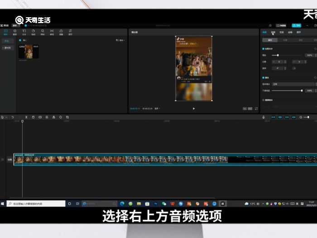Image resolution: width=317 pixels, height=238 pixels.
Task: Click the playhead marker on timeline ruler
Action: (23, 121)
